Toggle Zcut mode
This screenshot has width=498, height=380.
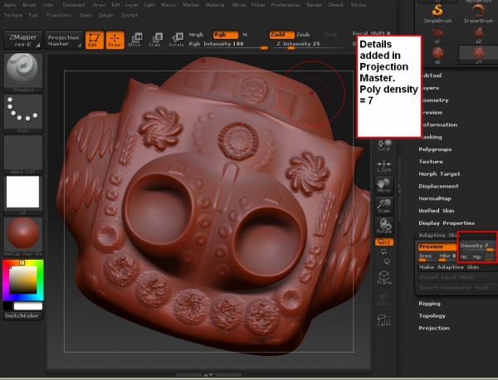pyautogui.click(x=331, y=35)
